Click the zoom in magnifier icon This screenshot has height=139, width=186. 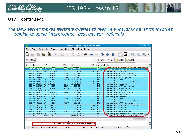133,54
